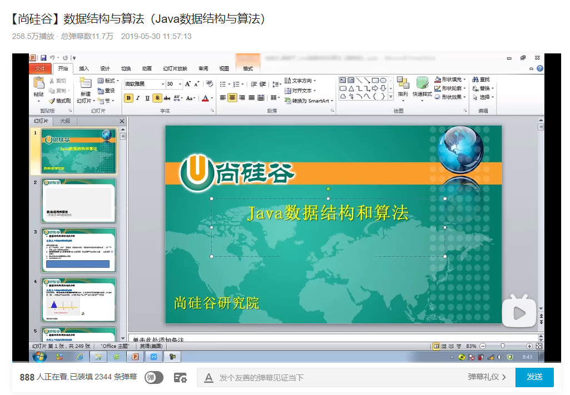Click the Format Painter (格式刷) brush
The height and width of the screenshot is (395, 570).
(60, 100)
